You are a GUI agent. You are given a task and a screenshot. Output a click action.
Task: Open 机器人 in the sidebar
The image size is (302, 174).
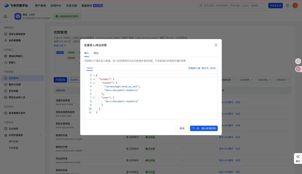pos(12,63)
